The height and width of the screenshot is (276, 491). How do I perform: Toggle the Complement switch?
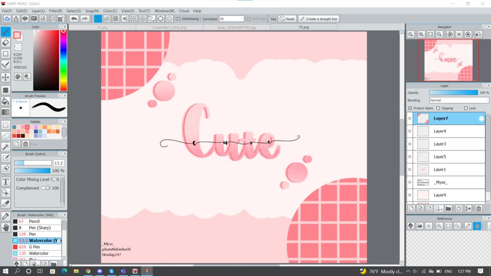(x=46, y=188)
